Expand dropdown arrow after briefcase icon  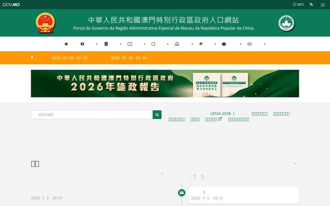pyautogui.click(x=241, y=44)
